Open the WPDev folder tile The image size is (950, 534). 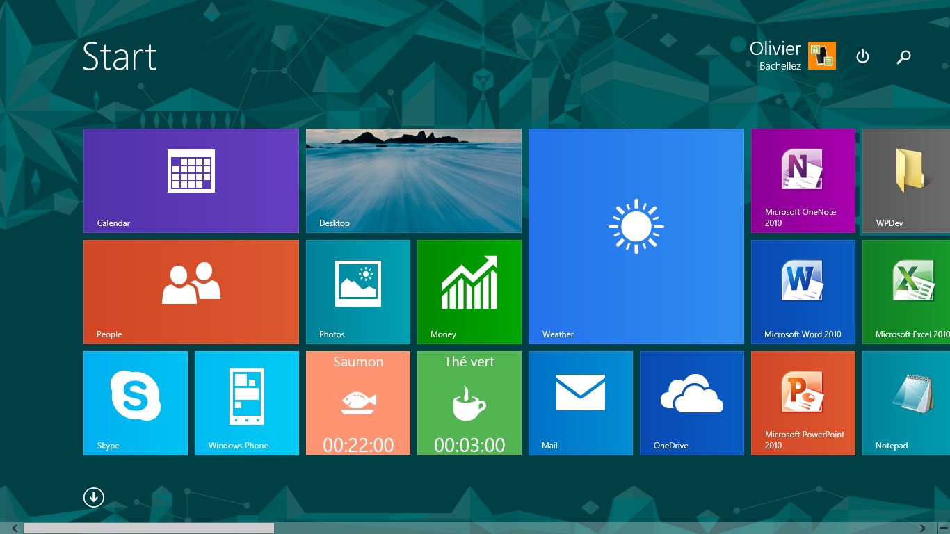[x=906, y=181]
